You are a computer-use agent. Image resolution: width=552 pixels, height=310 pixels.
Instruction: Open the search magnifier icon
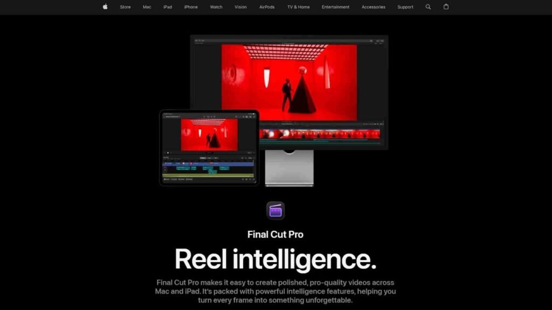428,7
